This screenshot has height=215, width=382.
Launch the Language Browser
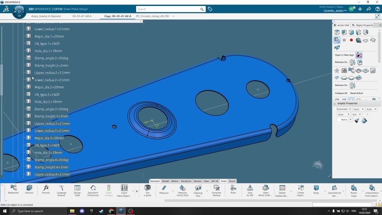coord(61,190)
